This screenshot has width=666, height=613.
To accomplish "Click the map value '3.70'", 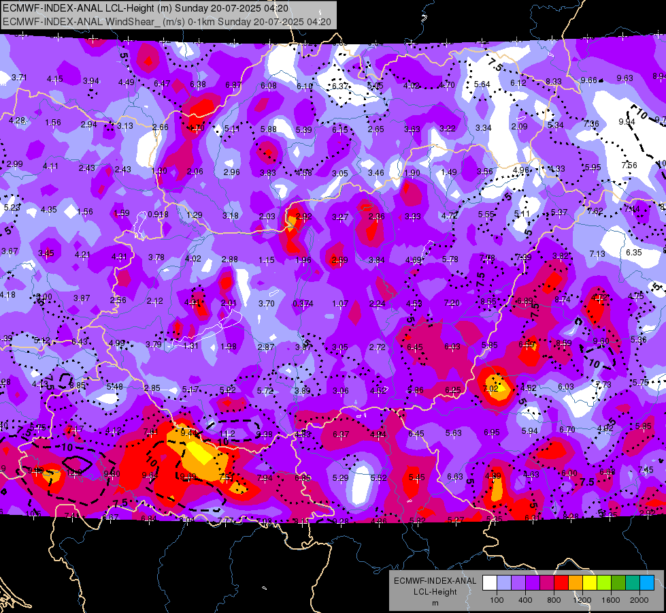I will click(267, 303).
